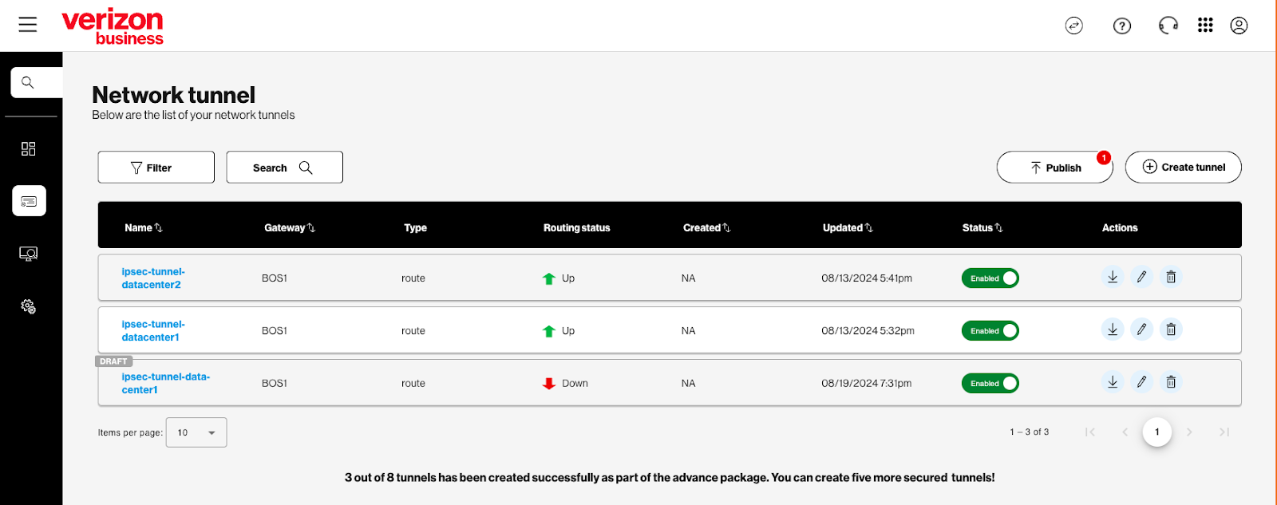Select the network tunnel sidebar icon

point(29,201)
